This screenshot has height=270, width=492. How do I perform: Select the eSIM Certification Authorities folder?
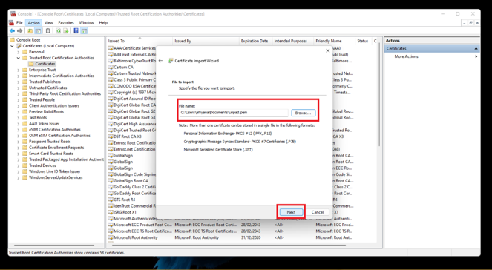[x=55, y=130]
